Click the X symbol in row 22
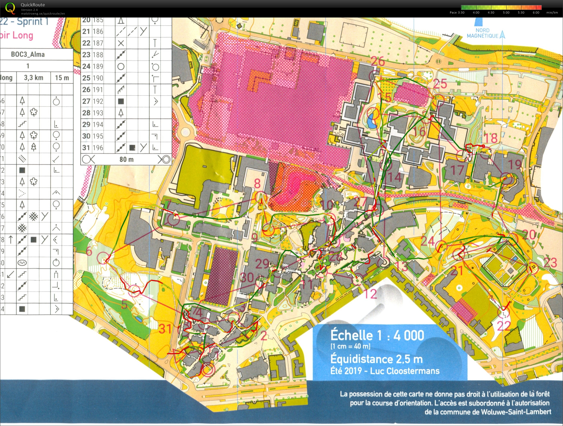Viewport: 563px width, 426px height. pyautogui.click(x=121, y=43)
